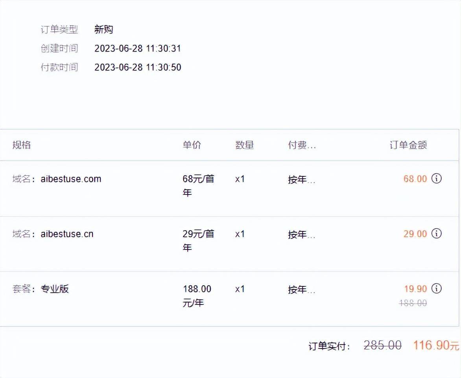Click the creation time 2023-06-28 11:30:31
The height and width of the screenshot is (378, 461).
[x=138, y=48]
